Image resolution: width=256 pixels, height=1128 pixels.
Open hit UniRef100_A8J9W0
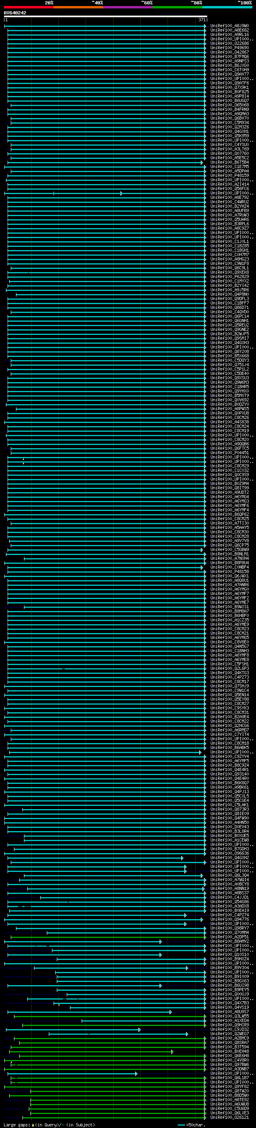pos(230,26)
